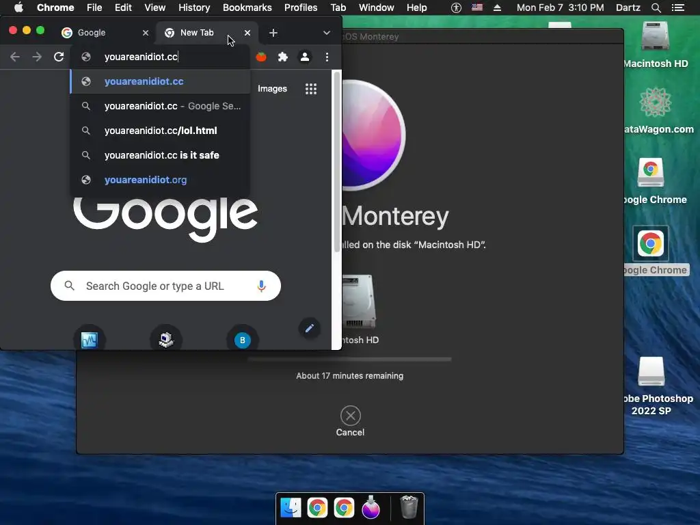Close the New Tab tab
The image size is (700, 525).
point(247,33)
